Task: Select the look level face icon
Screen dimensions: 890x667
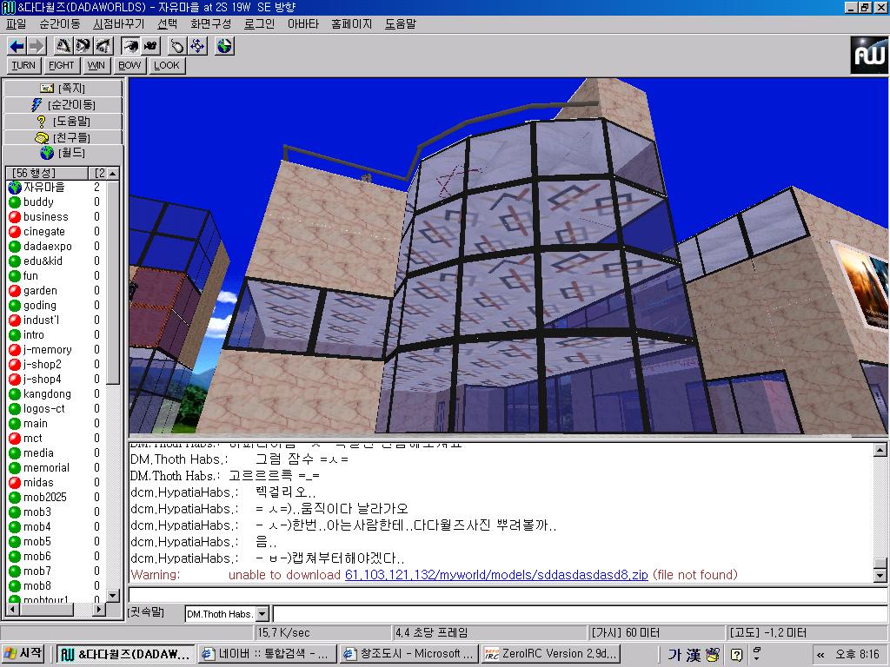Action: tap(83, 46)
